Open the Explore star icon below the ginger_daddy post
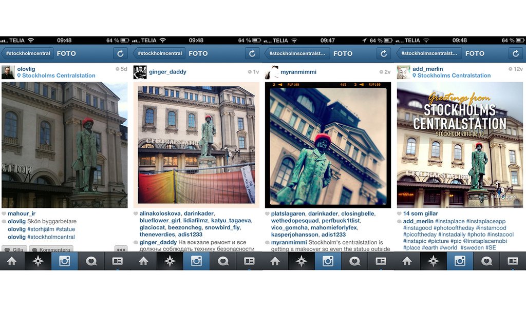 [170, 261]
